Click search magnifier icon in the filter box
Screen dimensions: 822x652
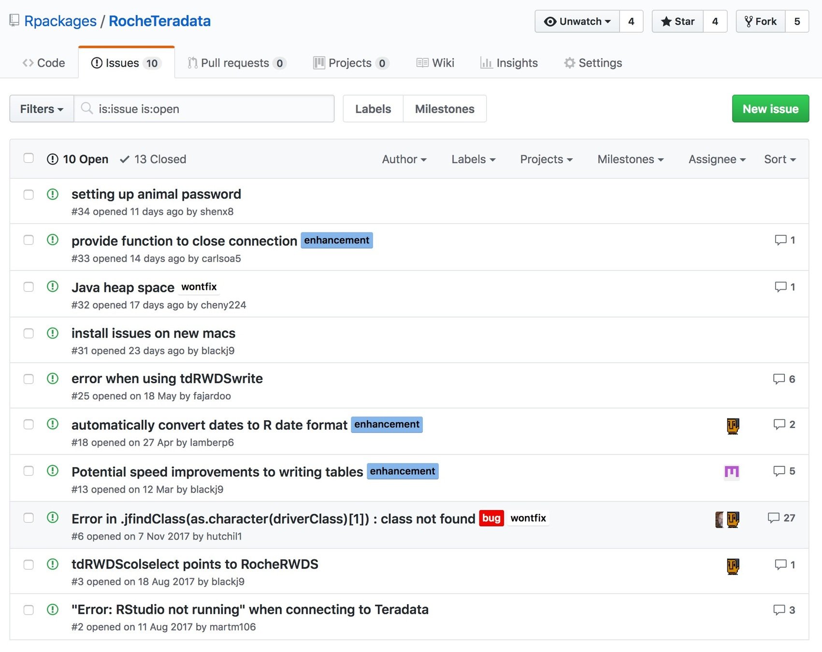click(87, 109)
